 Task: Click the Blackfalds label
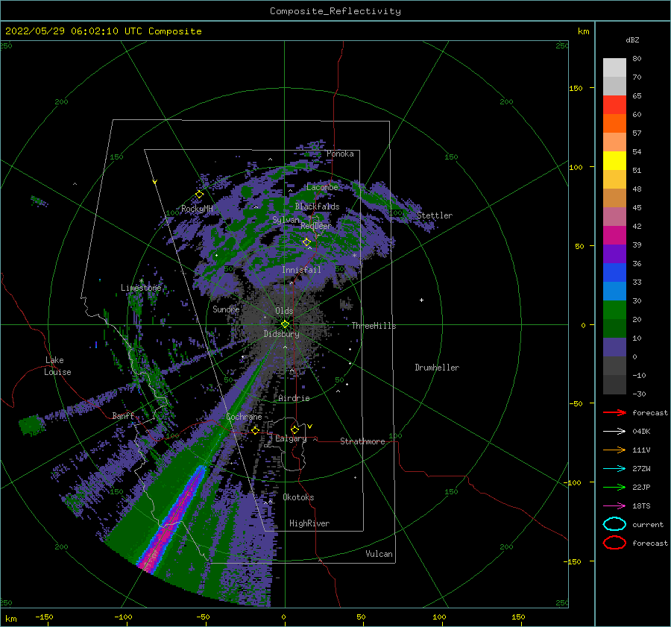coord(317,207)
